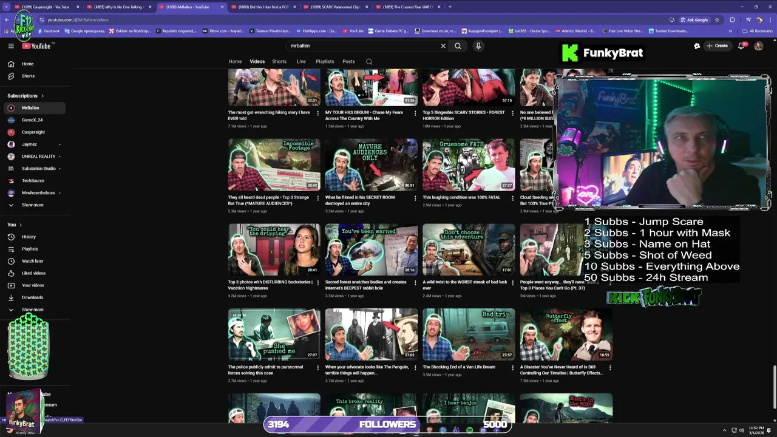Open a new browser tab
The width and height of the screenshot is (777, 437).
click(450, 7)
